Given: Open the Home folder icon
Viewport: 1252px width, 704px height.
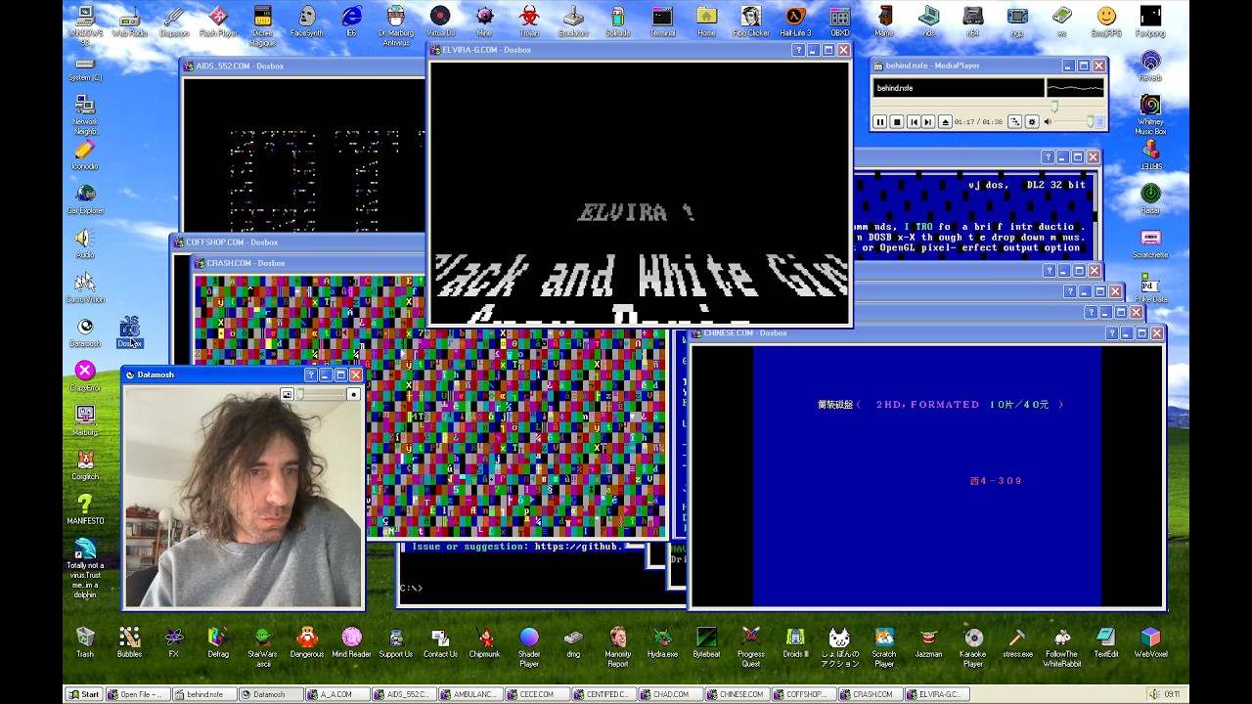Looking at the screenshot, I should point(706,22).
